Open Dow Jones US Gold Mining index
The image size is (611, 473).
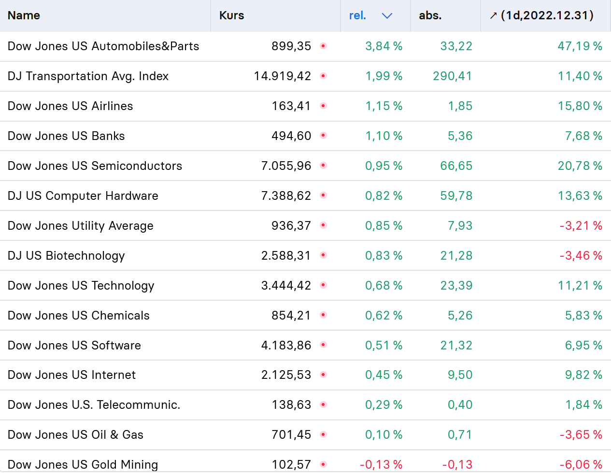click(83, 464)
